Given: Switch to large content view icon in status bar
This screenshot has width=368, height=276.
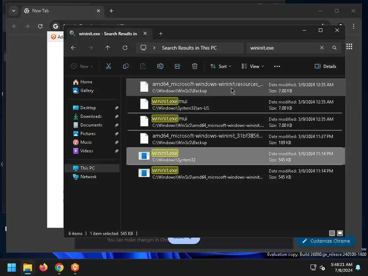Looking at the screenshot, I should point(340,233).
